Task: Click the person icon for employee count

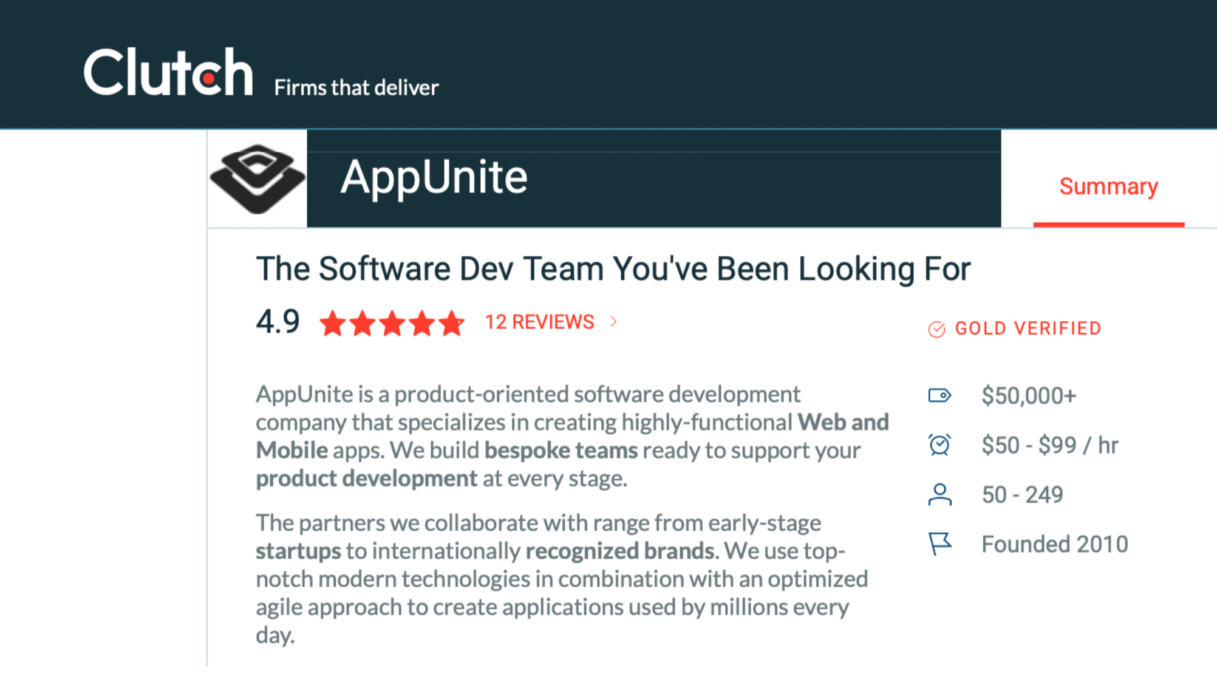Action: click(939, 495)
